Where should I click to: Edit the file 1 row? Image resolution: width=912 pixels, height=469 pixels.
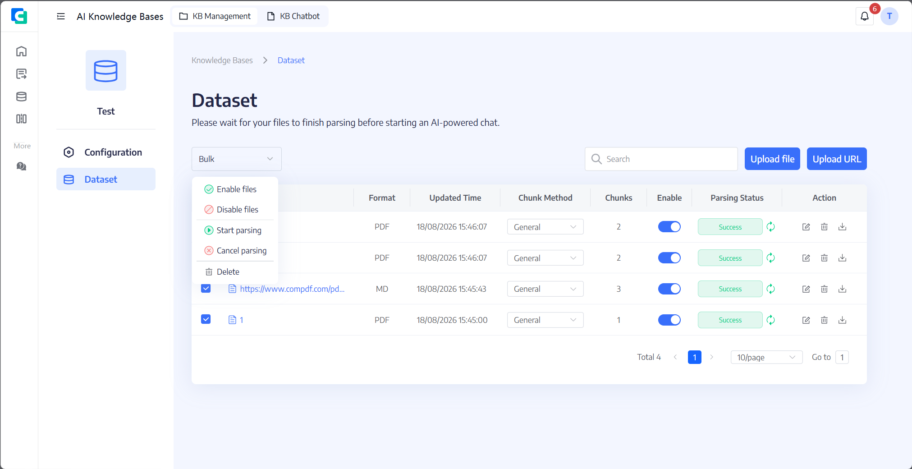pos(806,320)
